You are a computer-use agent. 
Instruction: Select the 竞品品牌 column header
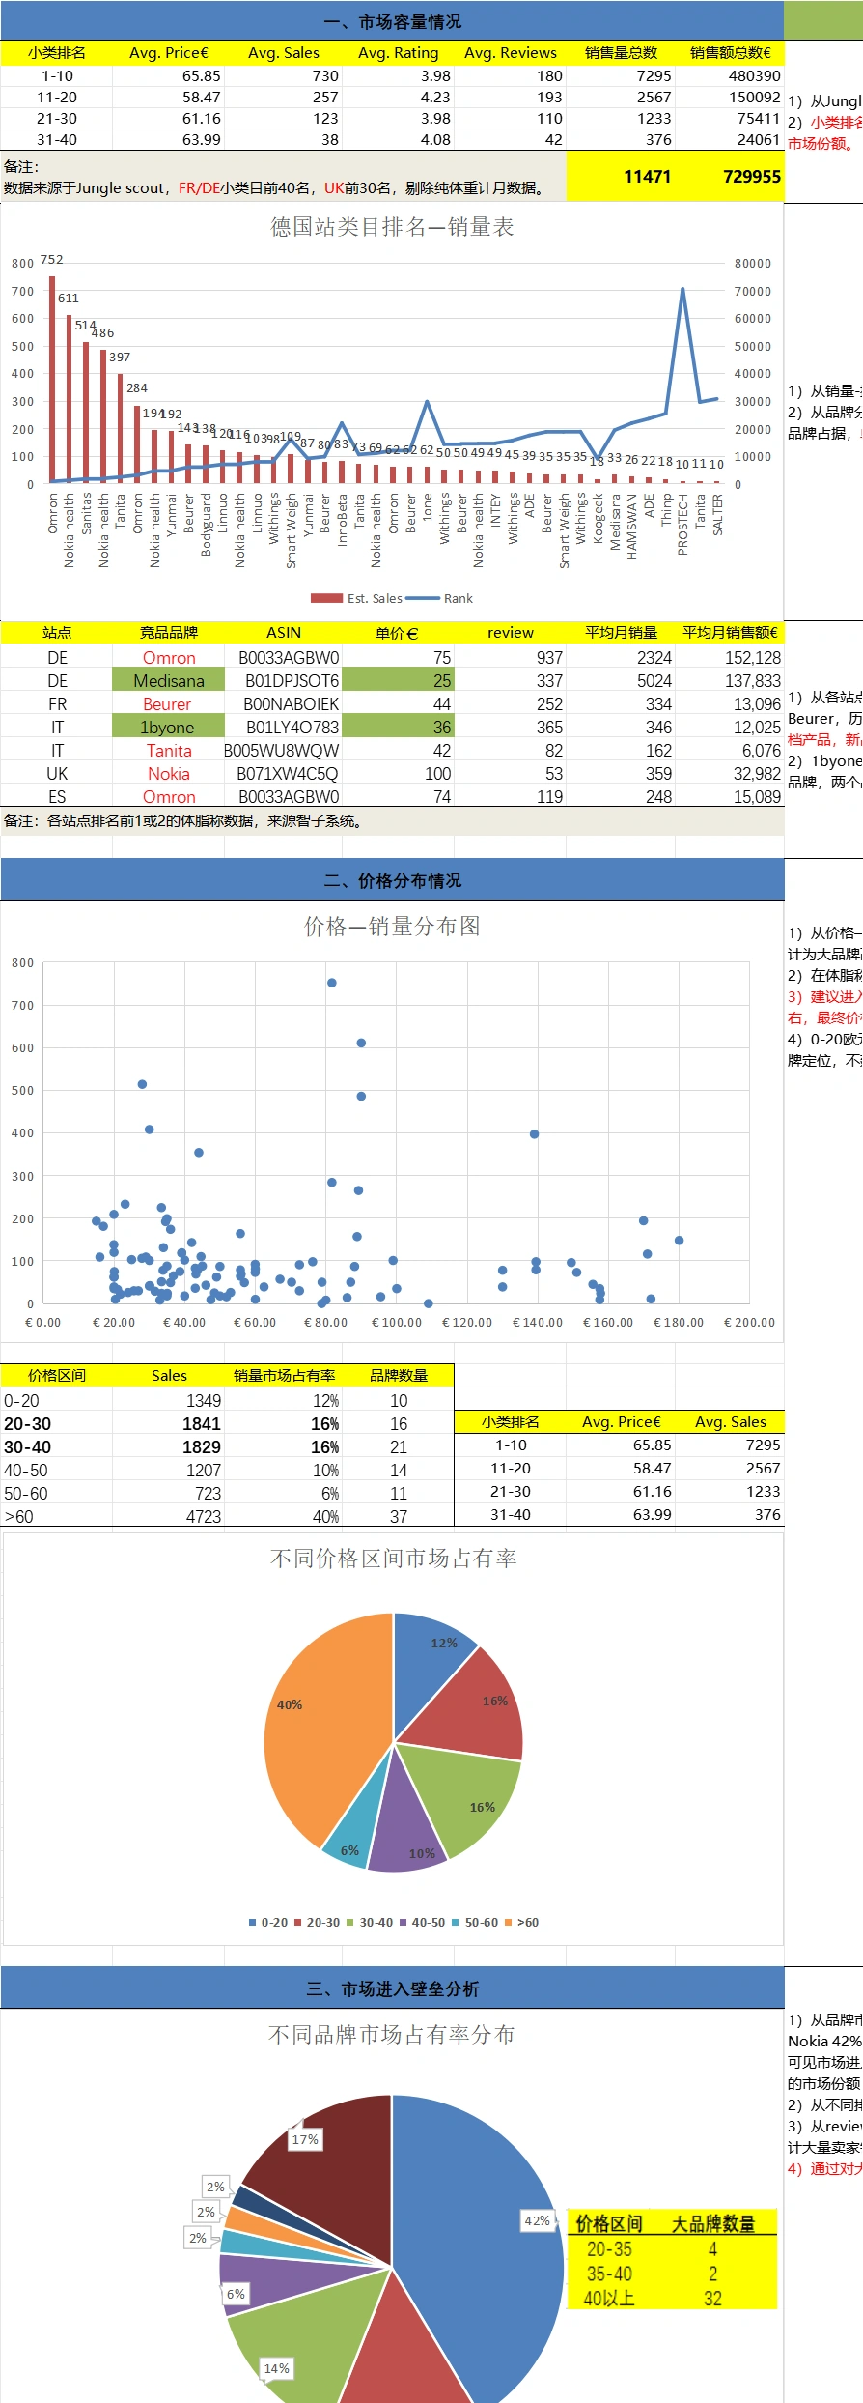[169, 633]
